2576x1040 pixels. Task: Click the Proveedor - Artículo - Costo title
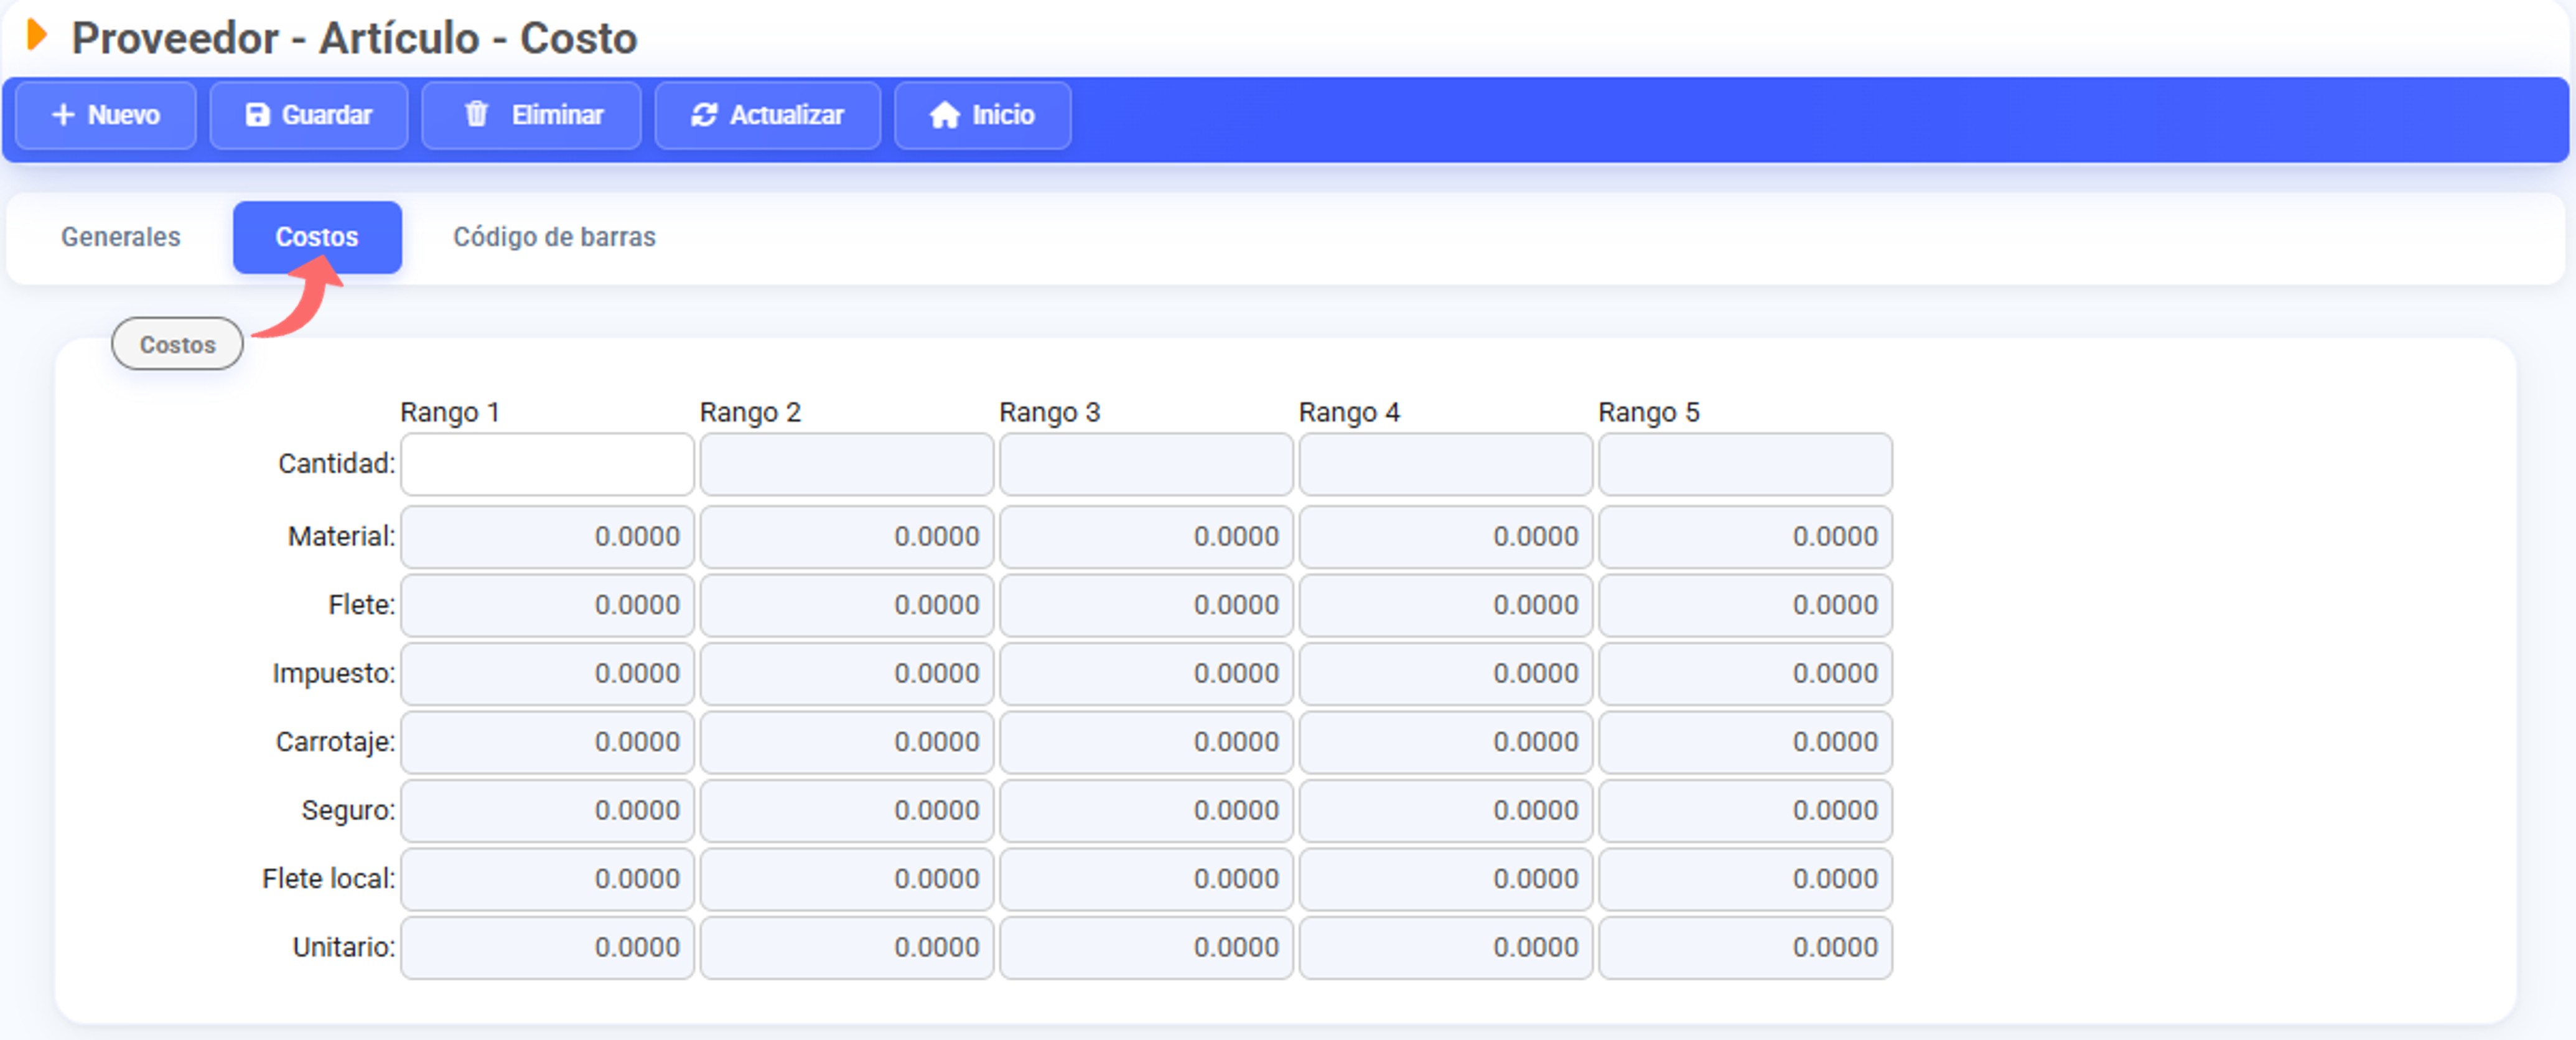click(355, 38)
